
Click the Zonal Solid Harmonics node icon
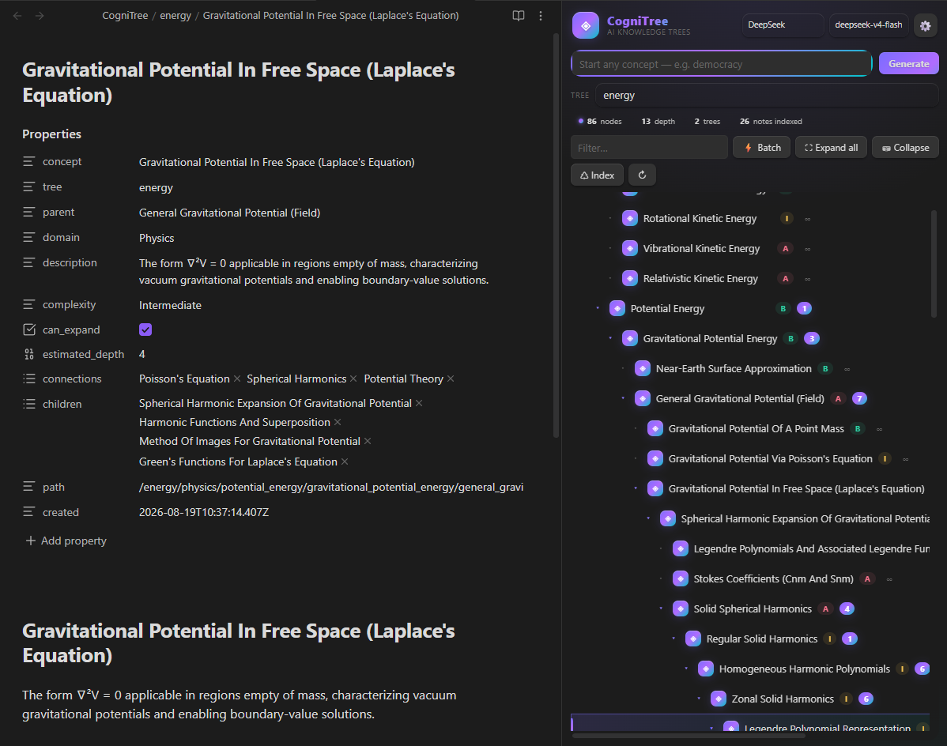pyautogui.click(x=719, y=699)
